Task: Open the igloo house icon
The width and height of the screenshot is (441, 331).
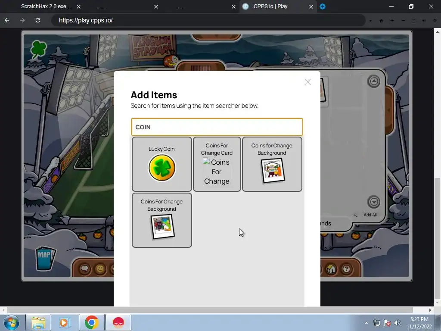Action: tap(331, 269)
